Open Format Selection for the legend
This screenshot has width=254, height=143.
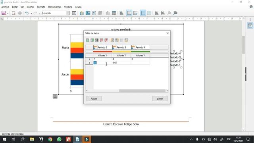point(74,13)
